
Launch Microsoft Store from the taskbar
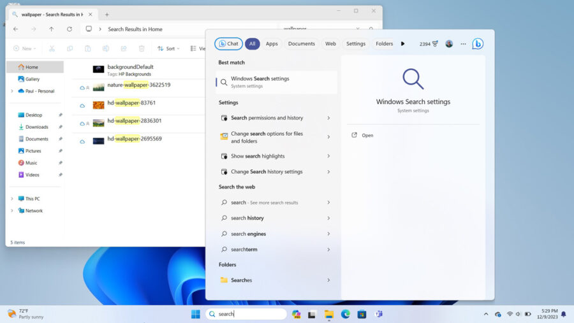(362, 314)
